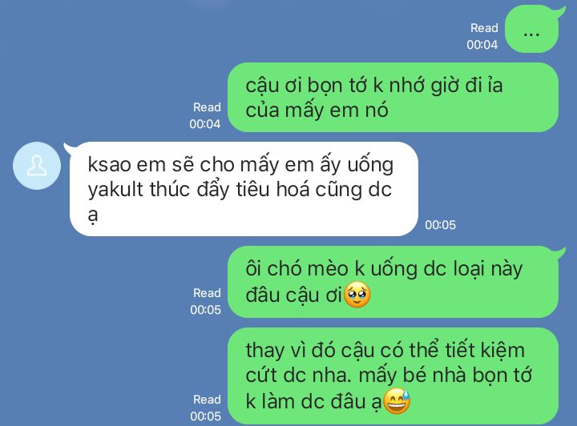Screen dimensions: 577x426
Task: Tap the text "của mấy em nó"
Action: tap(317, 111)
